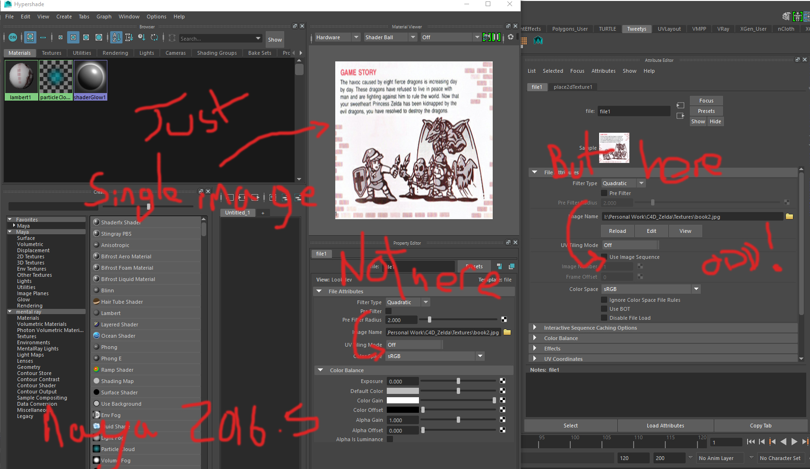Click the aperture icon in Material Viewer toolbar

click(511, 37)
